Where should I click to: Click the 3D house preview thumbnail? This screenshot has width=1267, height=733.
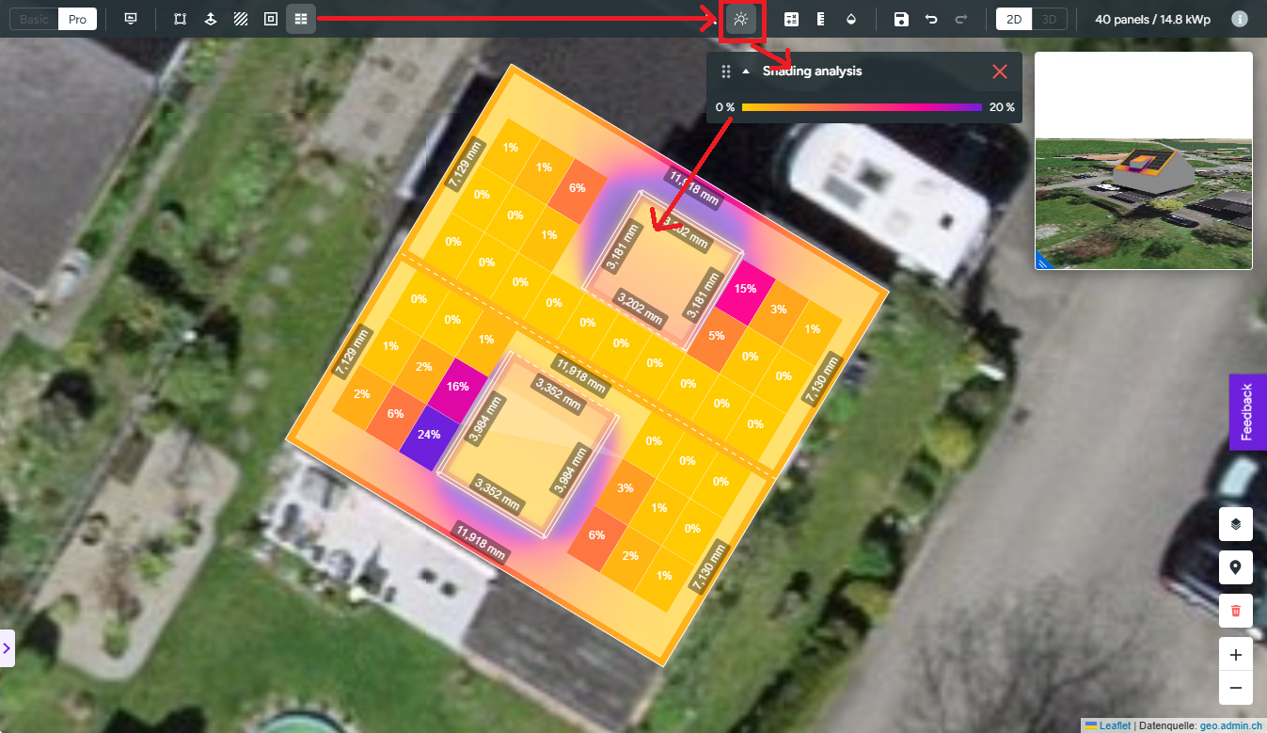click(1143, 161)
